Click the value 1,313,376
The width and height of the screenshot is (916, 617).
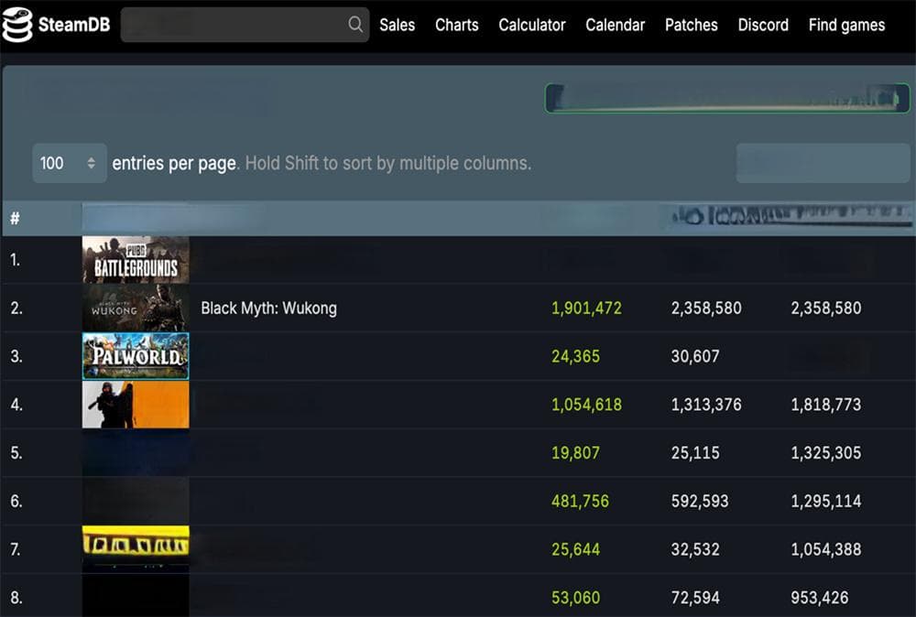(x=706, y=405)
